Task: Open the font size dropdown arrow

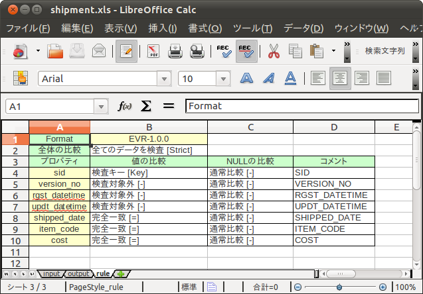Action: [x=223, y=79]
